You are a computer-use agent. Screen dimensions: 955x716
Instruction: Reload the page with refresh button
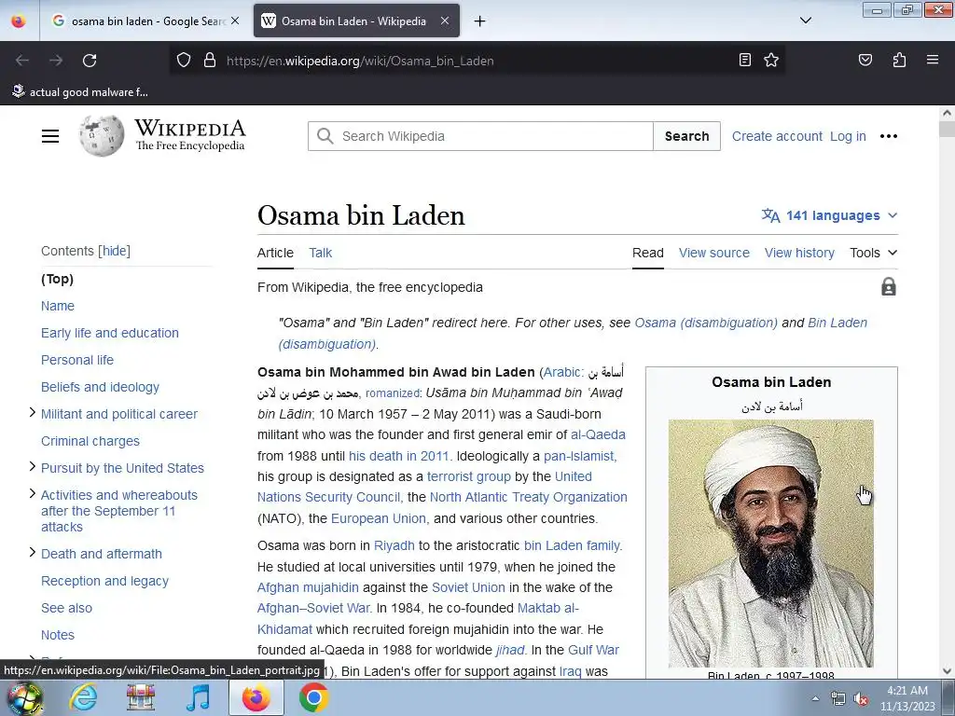point(90,61)
